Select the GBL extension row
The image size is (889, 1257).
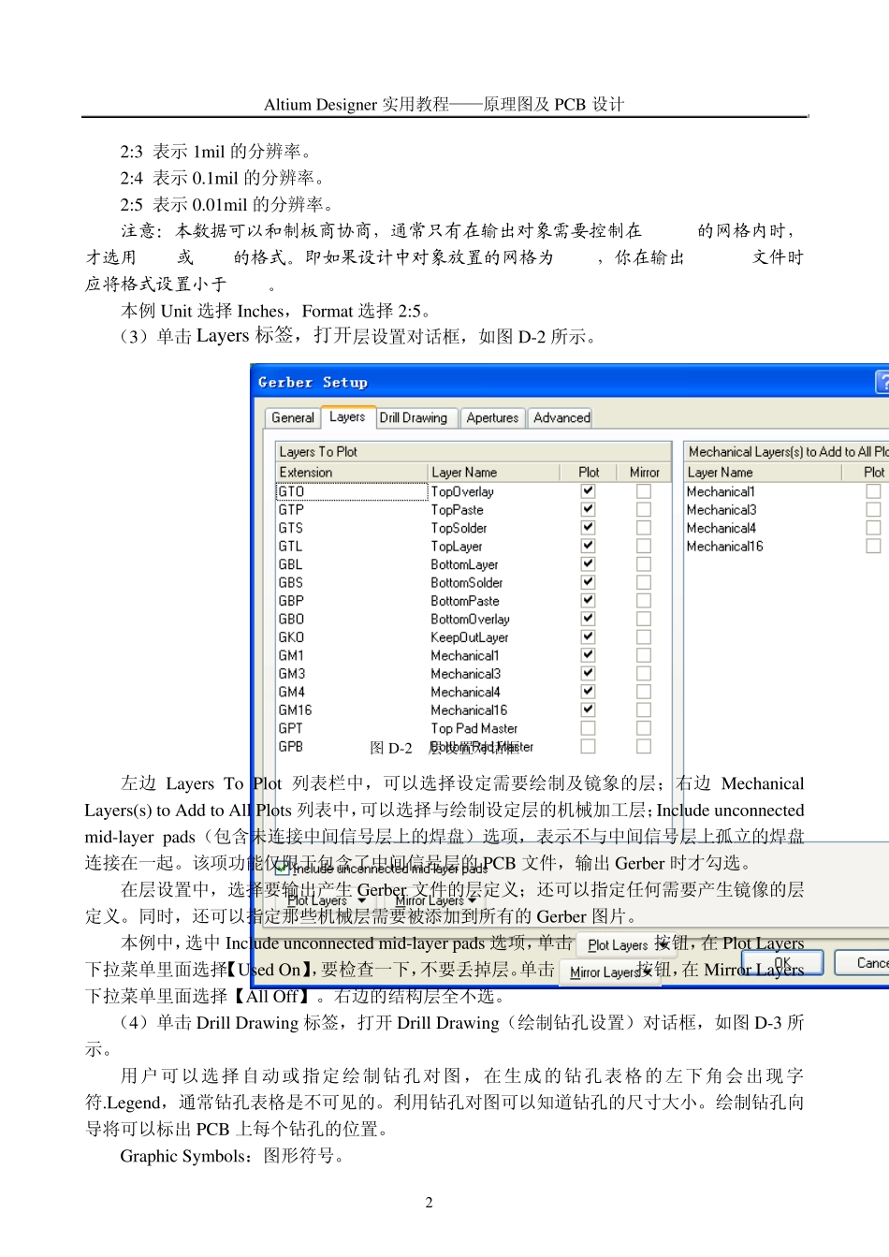coord(290,564)
